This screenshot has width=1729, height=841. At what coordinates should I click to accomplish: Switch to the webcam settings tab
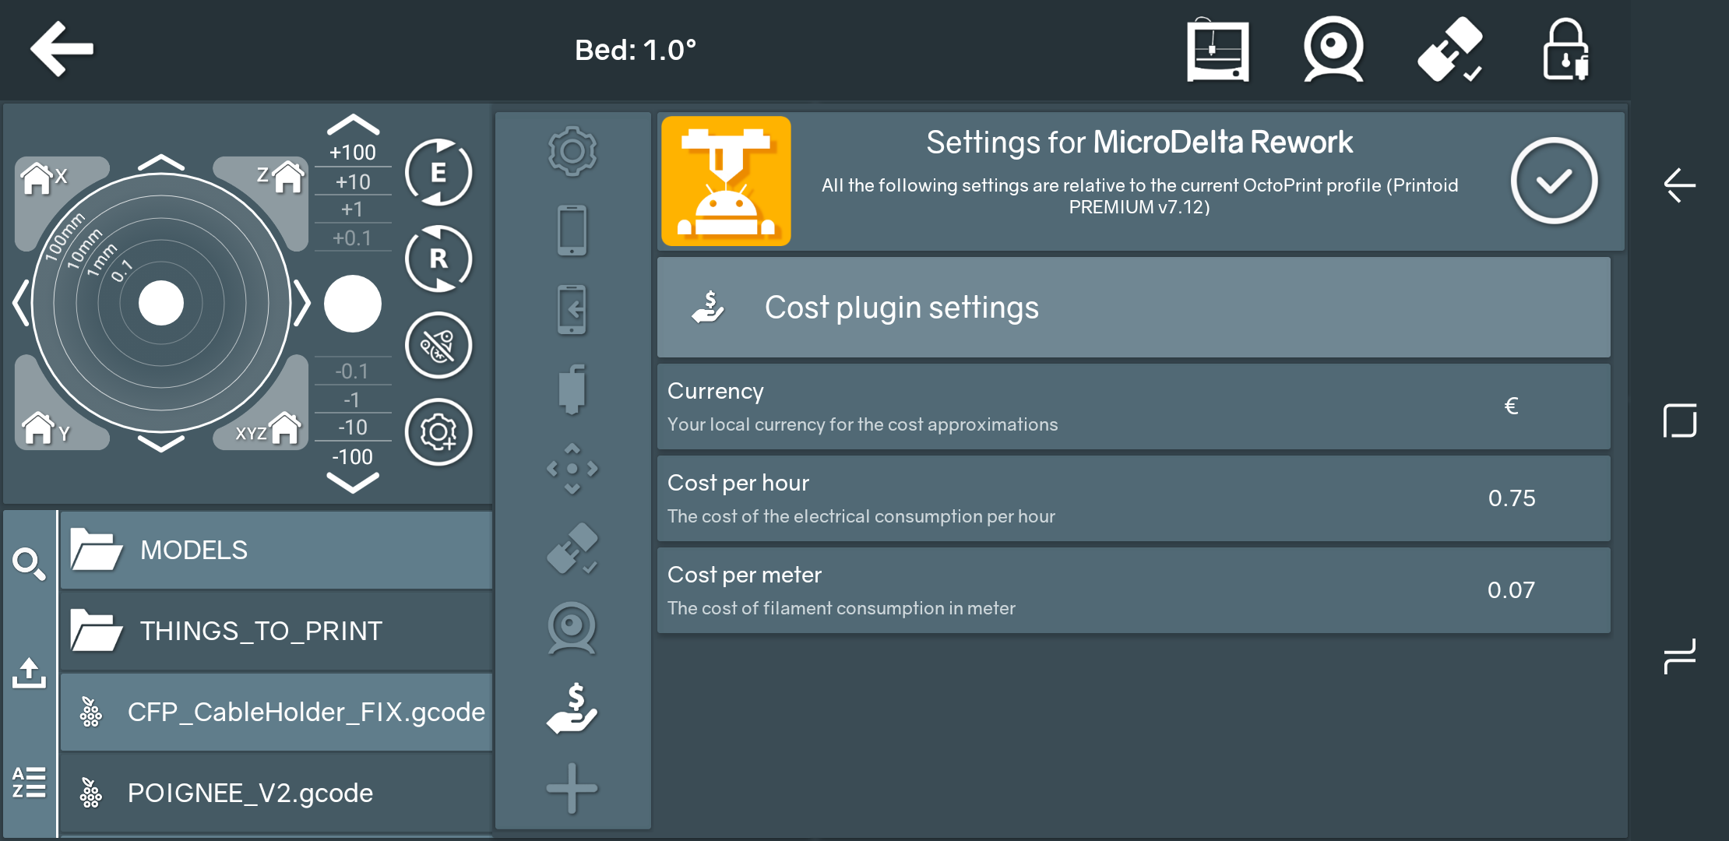pyautogui.click(x=572, y=628)
